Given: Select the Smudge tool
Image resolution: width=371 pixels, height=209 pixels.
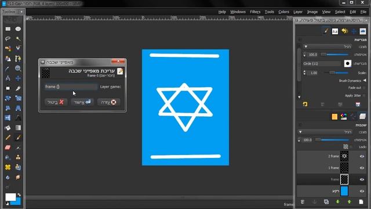Looking at the screenshot, I should pyautogui.click(x=18, y=177).
